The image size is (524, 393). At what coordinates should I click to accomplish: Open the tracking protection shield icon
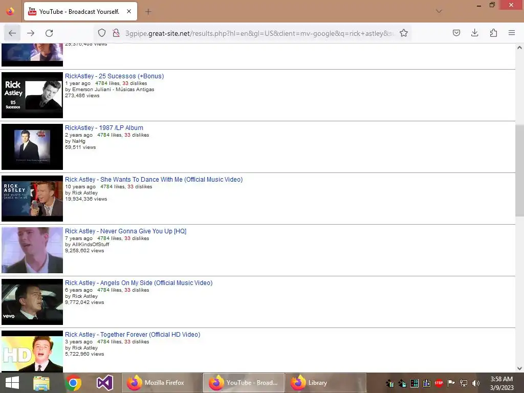(102, 33)
